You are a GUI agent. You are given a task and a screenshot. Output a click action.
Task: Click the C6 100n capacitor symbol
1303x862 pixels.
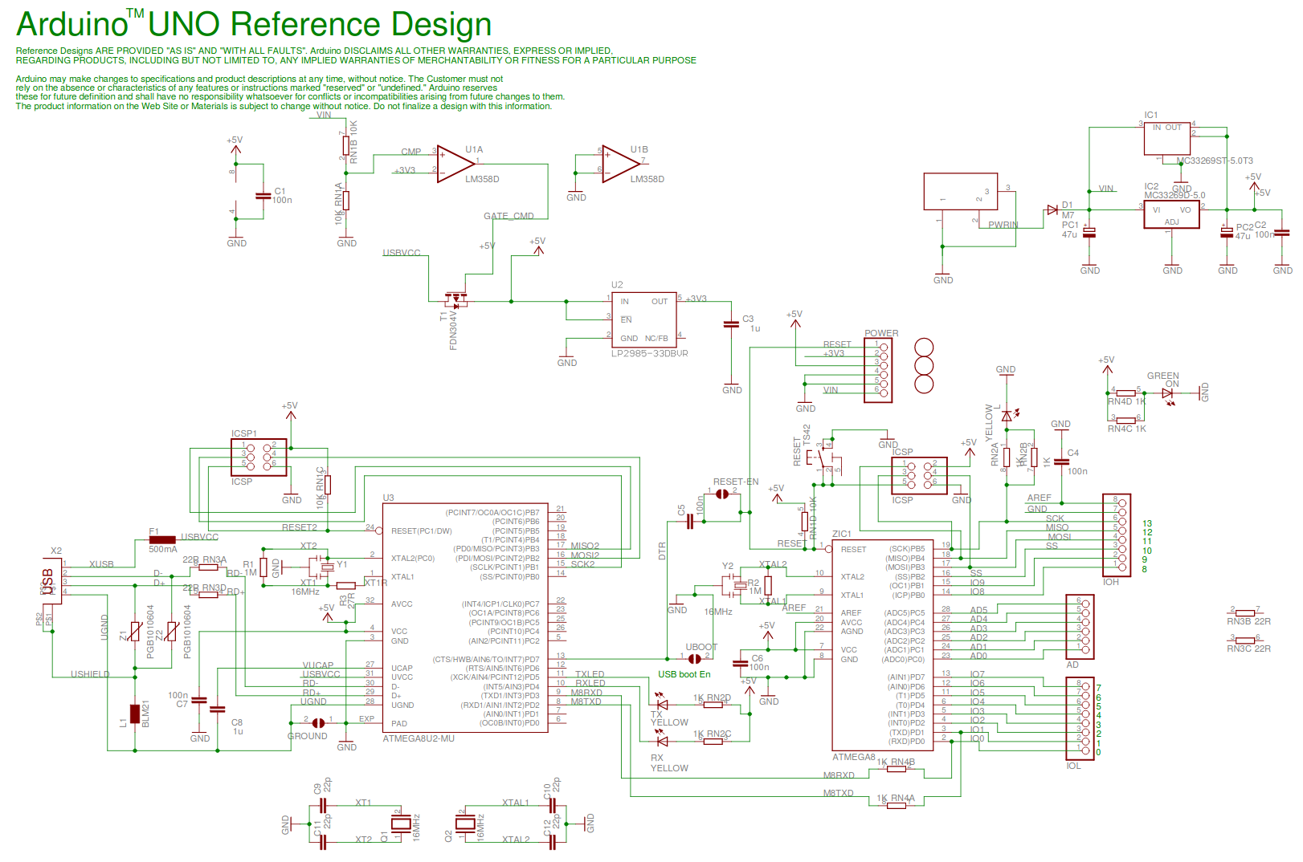(740, 664)
